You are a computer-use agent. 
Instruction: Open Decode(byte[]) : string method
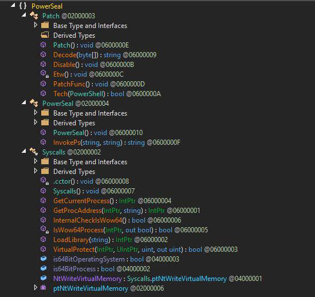tap(105, 55)
